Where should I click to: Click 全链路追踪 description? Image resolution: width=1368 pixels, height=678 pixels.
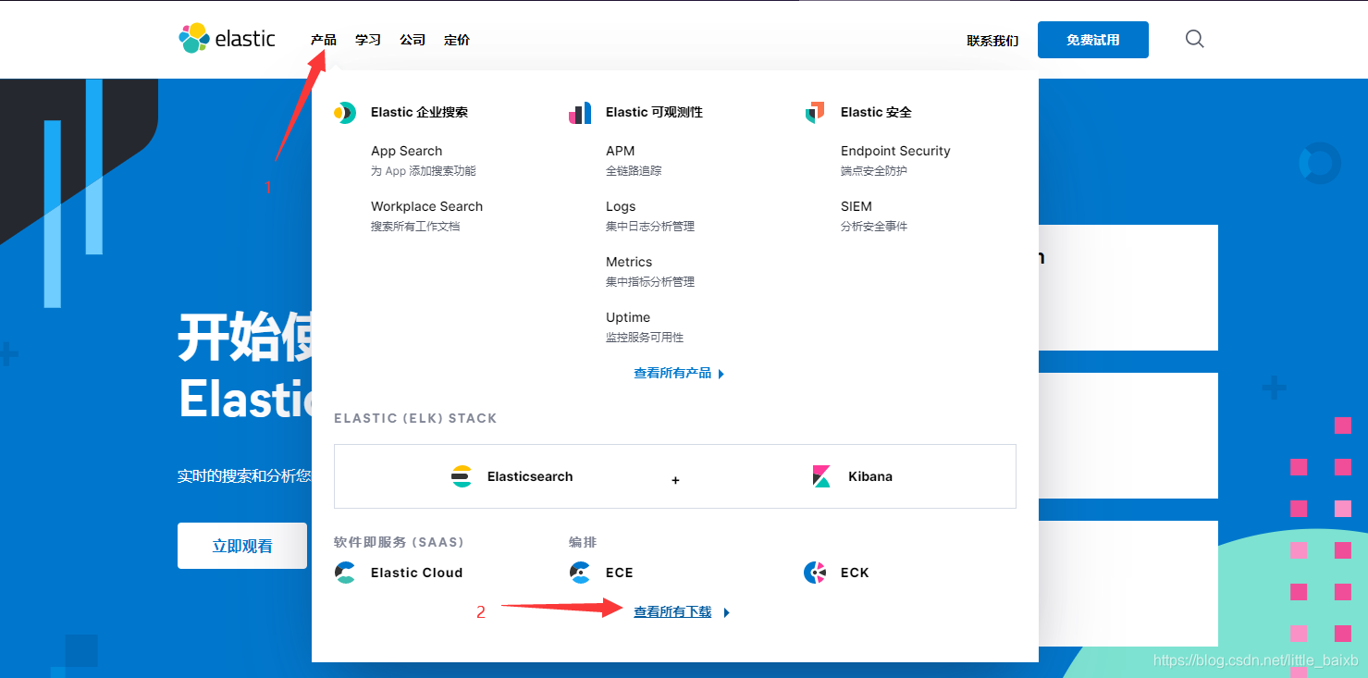coord(634,171)
